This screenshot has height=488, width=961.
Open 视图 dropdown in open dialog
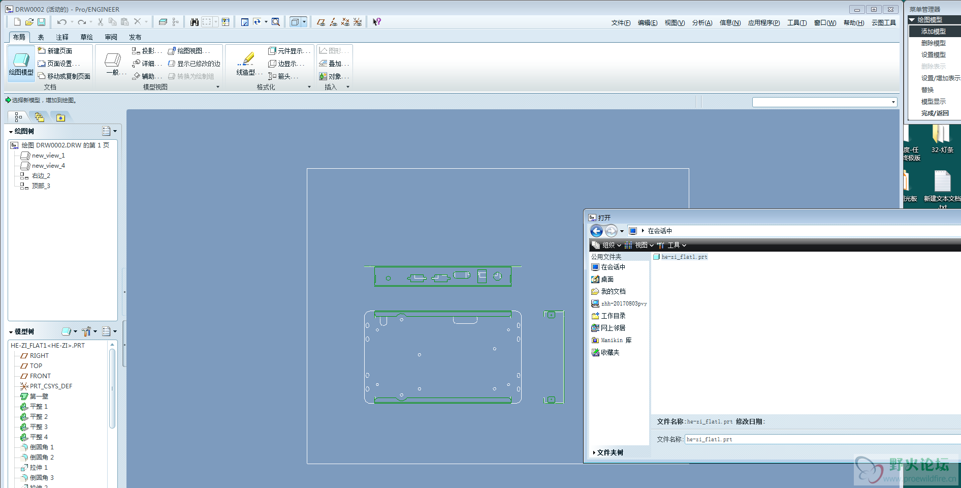[639, 245]
